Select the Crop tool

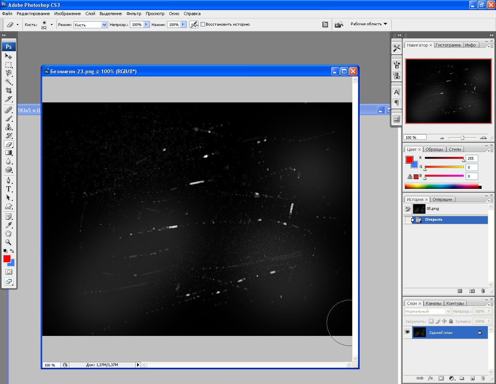coord(9,90)
